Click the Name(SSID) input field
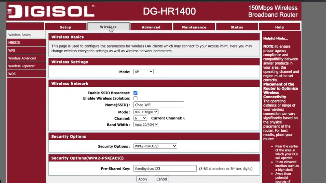 pyautogui.click(x=159, y=105)
